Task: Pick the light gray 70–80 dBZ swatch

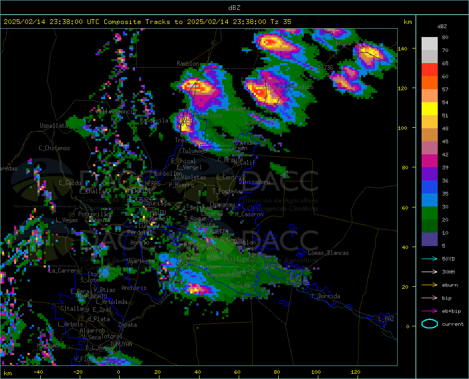Action: [429, 44]
